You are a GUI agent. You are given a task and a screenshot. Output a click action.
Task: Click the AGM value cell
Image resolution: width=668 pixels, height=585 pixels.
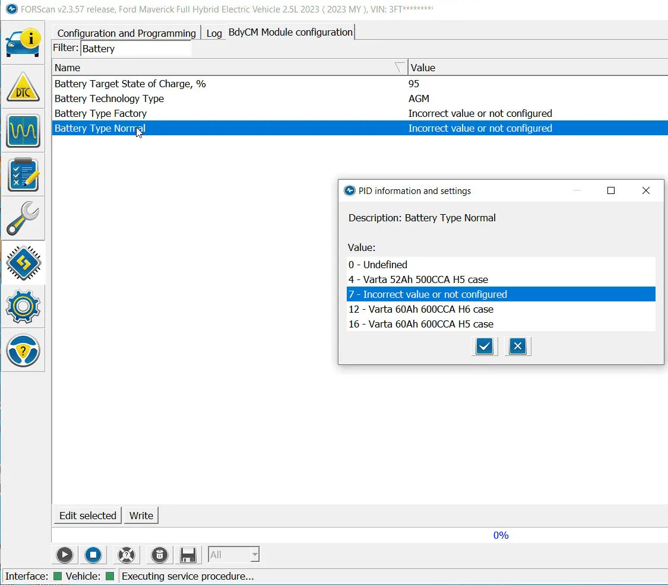419,98
